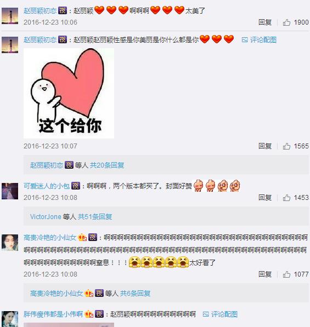Reply to the 可爱迷人的小包 comment
310x327 pixels.
click(265, 198)
